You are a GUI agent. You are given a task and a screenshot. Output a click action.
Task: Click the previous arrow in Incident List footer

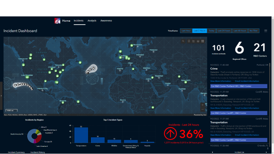pos(212,152)
